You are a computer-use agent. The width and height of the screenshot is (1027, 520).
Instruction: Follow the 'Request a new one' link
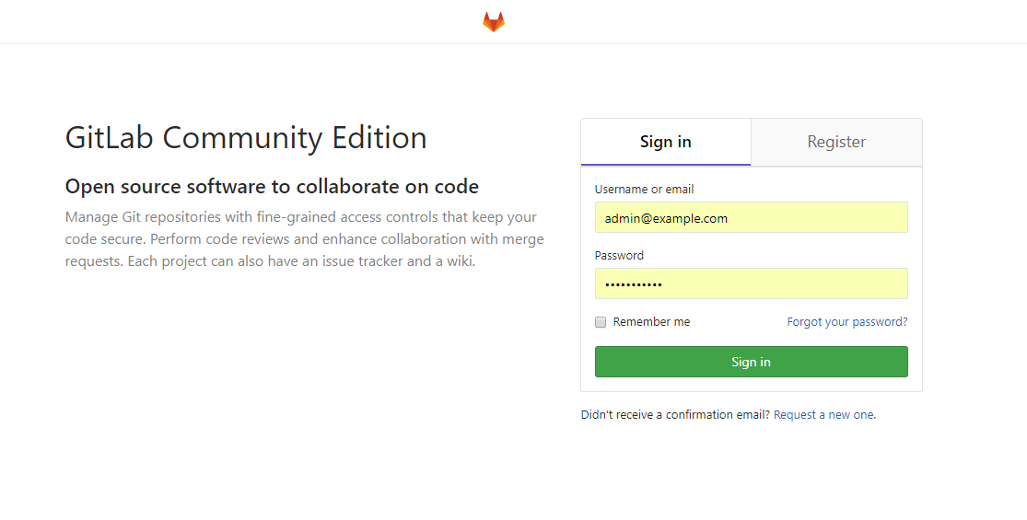coord(823,415)
